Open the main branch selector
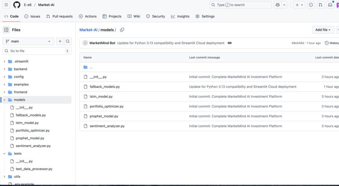Image resolution: width=339 pixels, height=186 pixels. pyautogui.click(x=28, y=41)
